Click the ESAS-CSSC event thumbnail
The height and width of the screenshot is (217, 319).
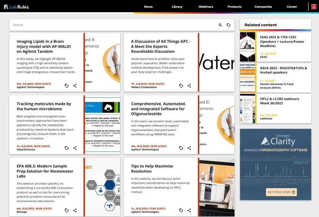pos(247,47)
